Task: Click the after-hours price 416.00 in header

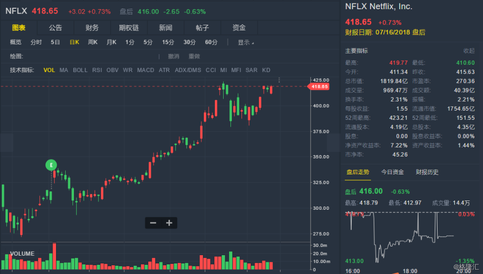Action: tap(148, 12)
